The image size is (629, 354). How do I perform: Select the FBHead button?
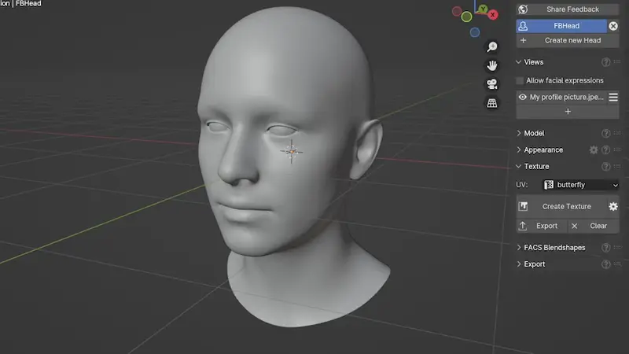(561, 26)
